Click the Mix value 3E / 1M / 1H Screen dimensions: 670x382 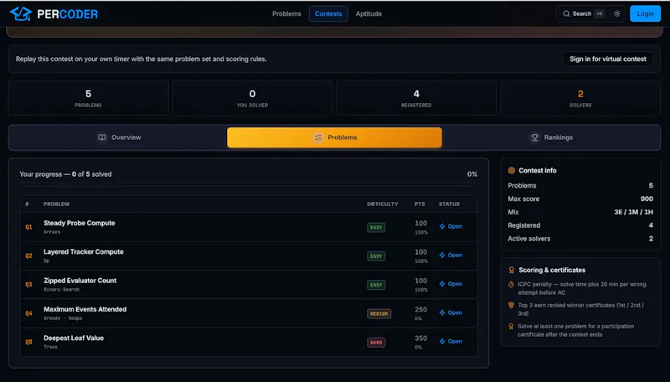coord(633,212)
